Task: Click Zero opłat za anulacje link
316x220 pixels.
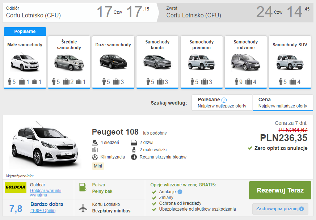Action: pos(281,148)
